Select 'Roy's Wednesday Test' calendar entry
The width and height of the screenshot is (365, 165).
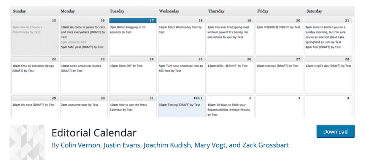click(182, 30)
